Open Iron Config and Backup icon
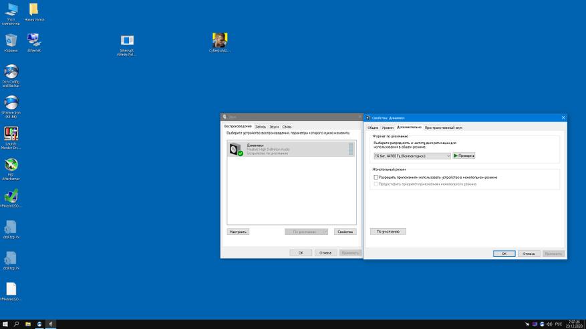The width and height of the screenshot is (586, 329). 11,73
